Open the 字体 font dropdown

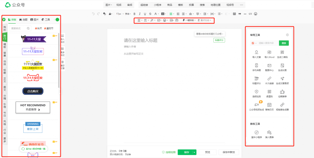(128, 14)
